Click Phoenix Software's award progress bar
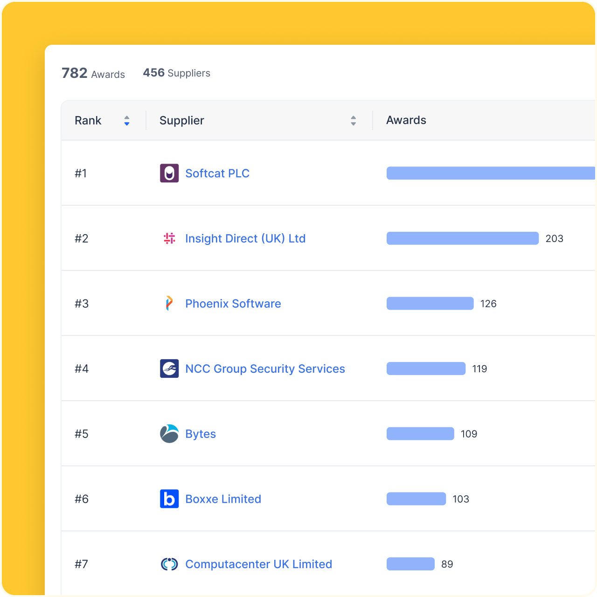 click(430, 303)
